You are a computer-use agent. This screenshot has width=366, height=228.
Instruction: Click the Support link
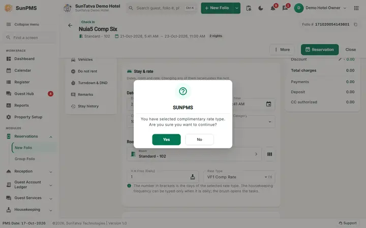[x=348, y=223]
